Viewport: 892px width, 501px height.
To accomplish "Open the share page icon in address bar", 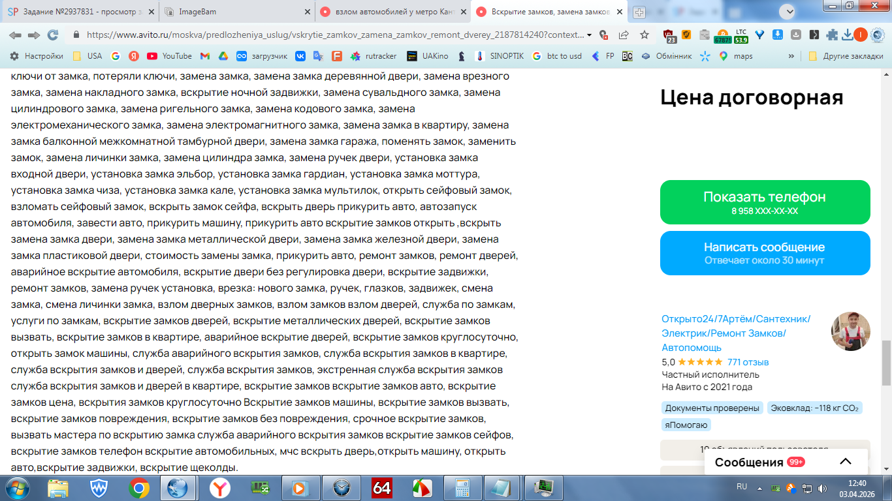I will [624, 35].
